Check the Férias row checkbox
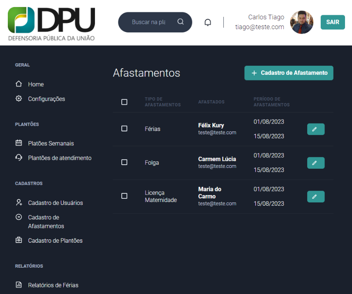The height and width of the screenshot is (294, 352). [x=124, y=129]
